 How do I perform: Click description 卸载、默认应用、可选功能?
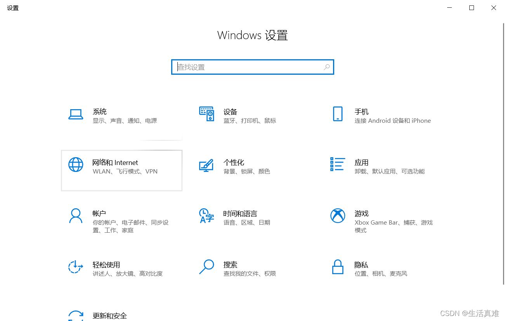coord(390,171)
